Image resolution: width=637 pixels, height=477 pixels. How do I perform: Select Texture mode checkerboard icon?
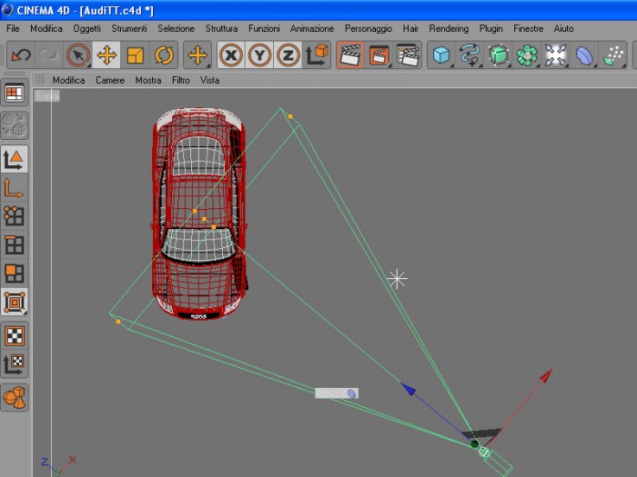tap(15, 336)
